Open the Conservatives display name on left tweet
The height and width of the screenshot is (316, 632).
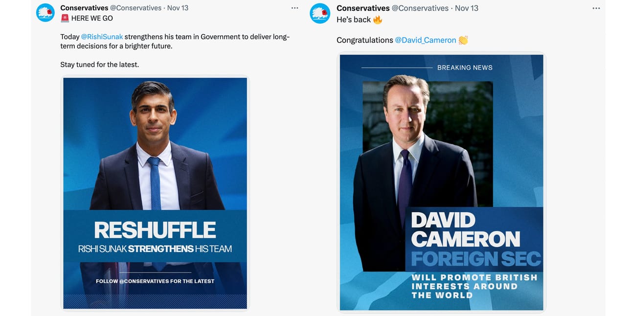tap(84, 8)
